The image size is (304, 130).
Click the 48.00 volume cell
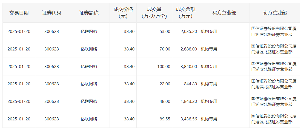click(x=165, y=101)
